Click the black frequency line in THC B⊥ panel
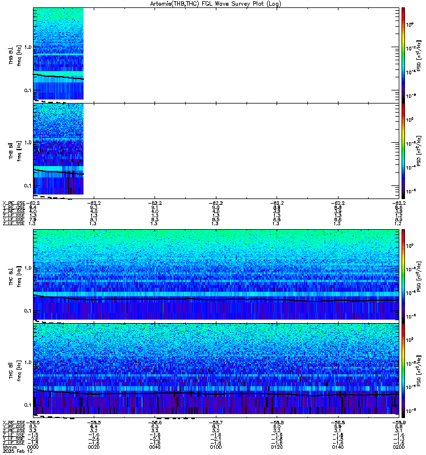This screenshot has height=455, width=426. pos(216,299)
